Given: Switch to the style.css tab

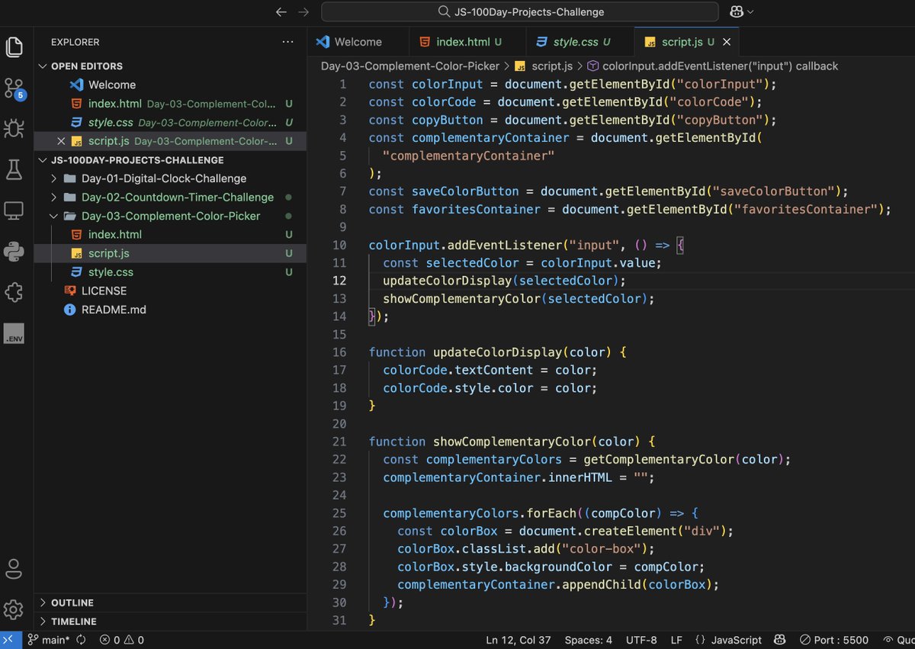Looking at the screenshot, I should 579,42.
